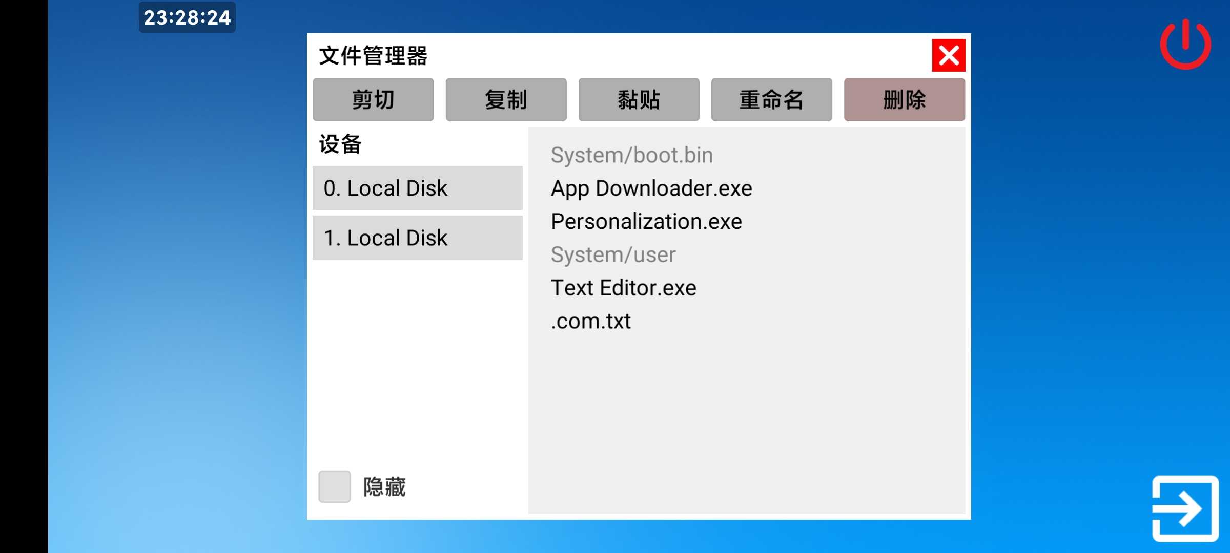
Task: Select the 1. Local Disk device
Action: (x=417, y=238)
